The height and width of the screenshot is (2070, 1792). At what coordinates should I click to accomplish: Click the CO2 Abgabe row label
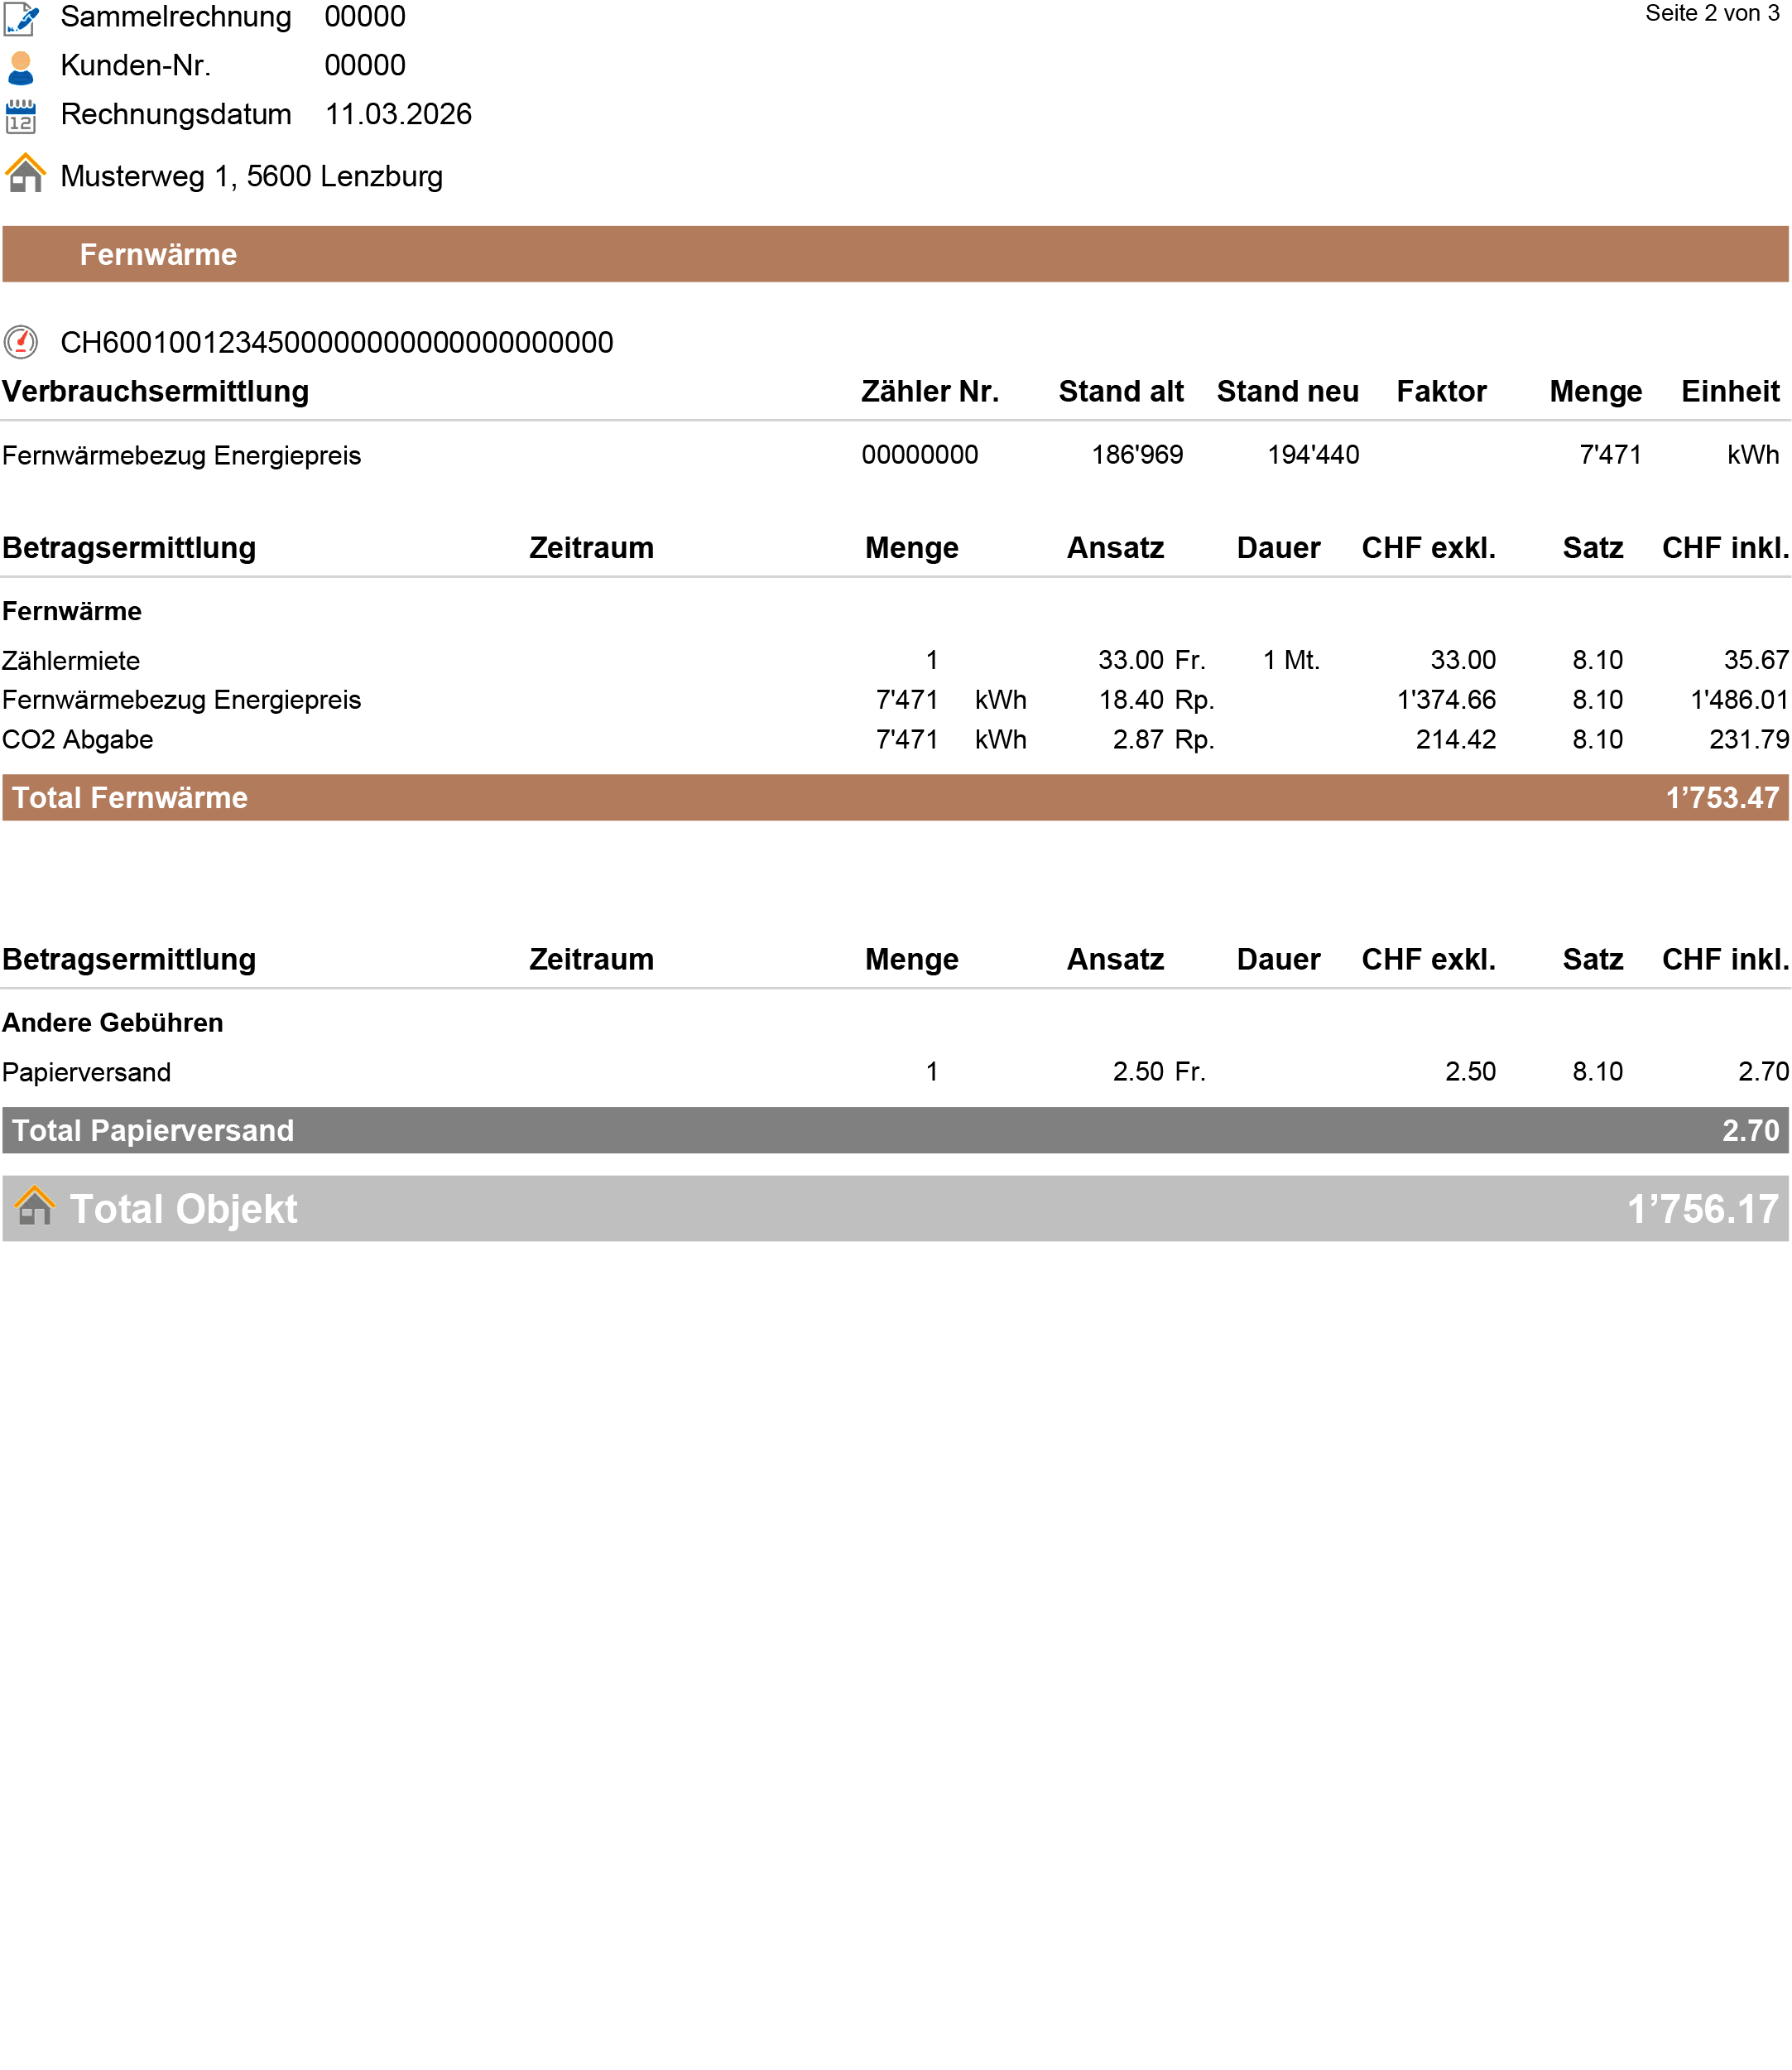(78, 739)
